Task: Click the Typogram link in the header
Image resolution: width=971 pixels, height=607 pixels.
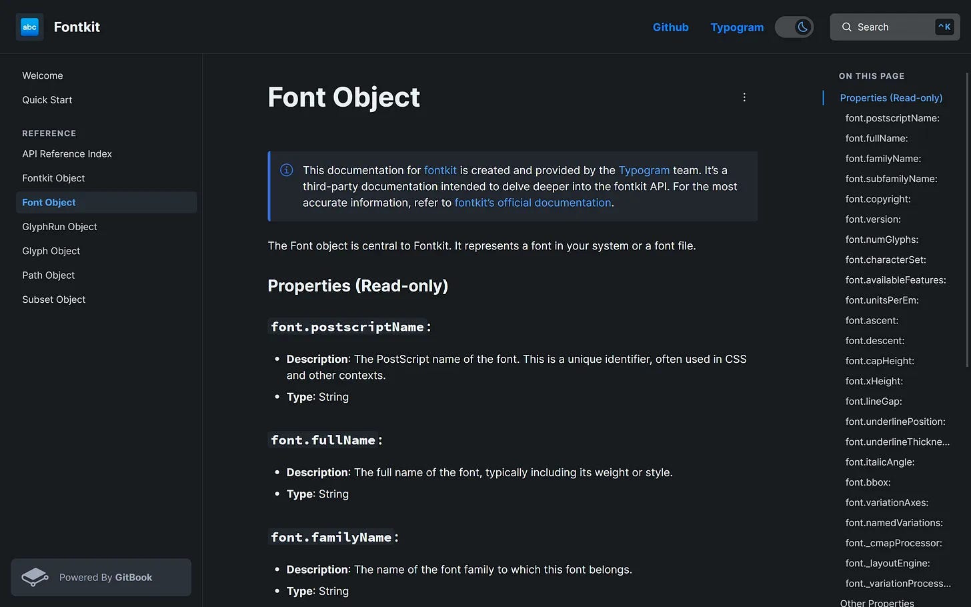Action: point(737,27)
